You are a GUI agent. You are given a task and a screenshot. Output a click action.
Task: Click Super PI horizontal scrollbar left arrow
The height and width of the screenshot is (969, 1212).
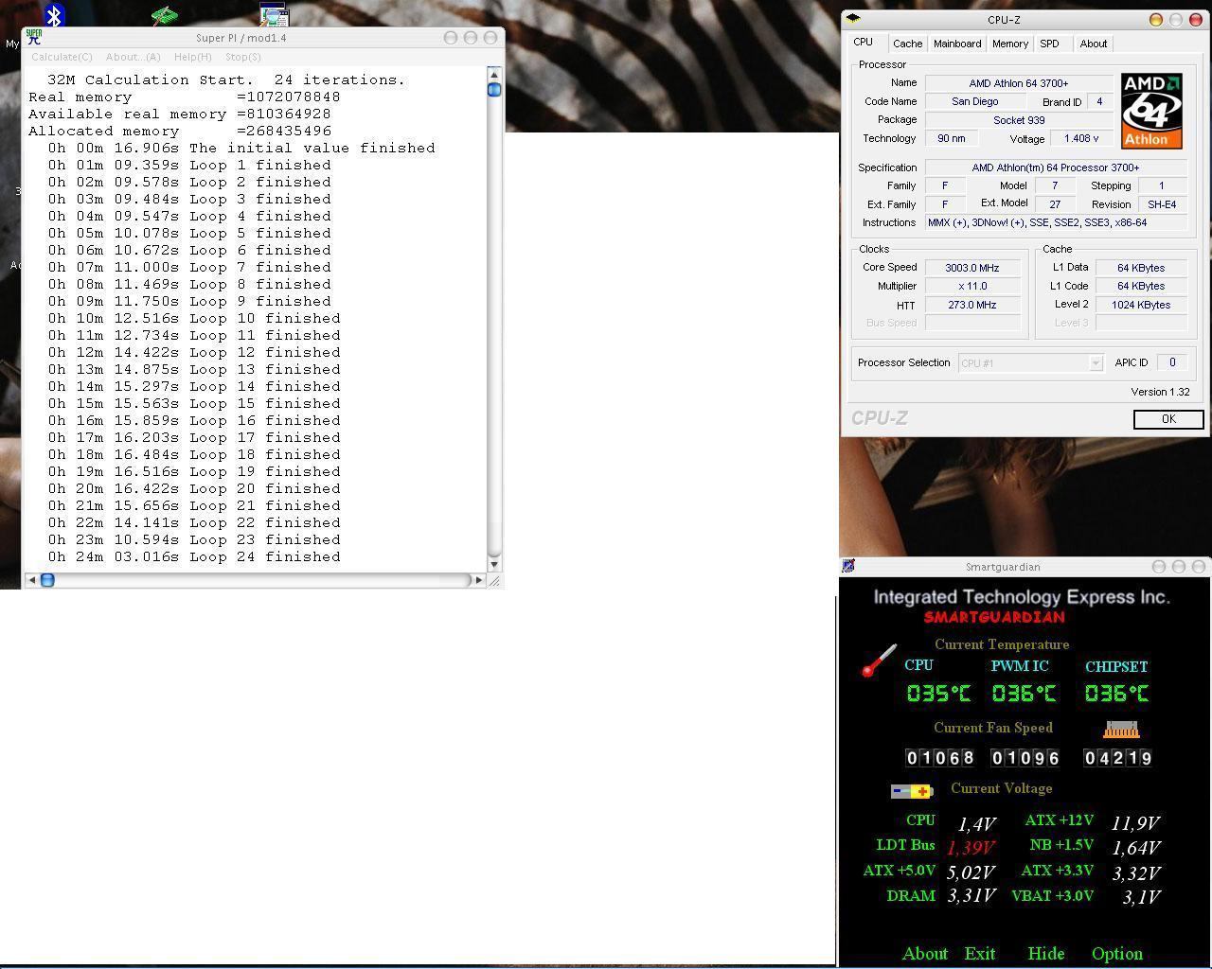32,580
